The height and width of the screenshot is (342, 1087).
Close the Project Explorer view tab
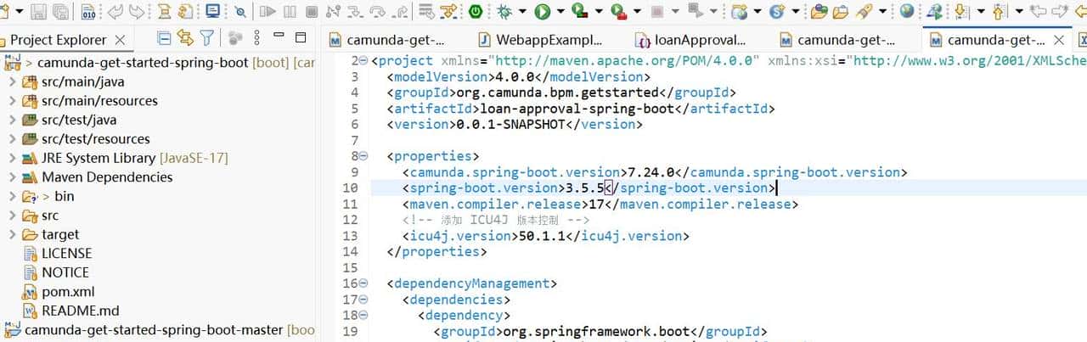pos(120,40)
